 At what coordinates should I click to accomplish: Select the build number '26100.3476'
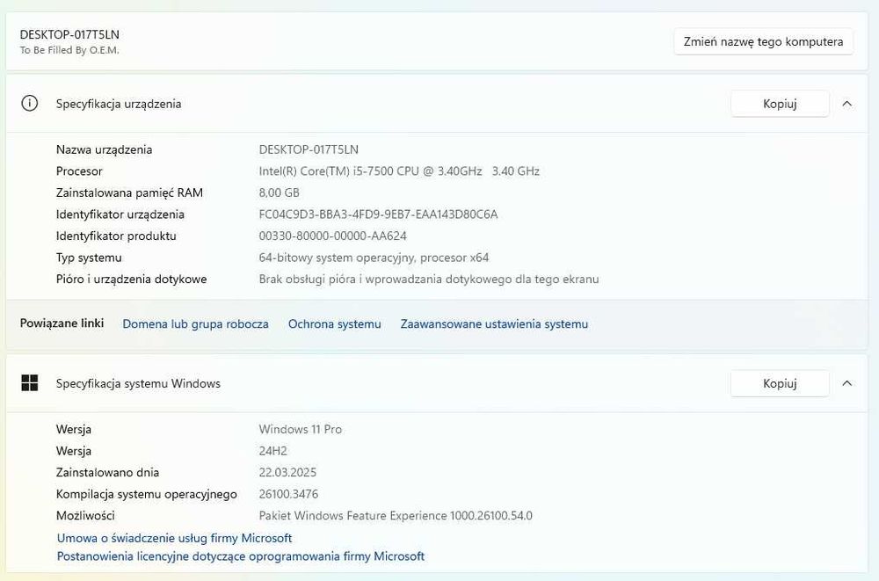tap(288, 494)
